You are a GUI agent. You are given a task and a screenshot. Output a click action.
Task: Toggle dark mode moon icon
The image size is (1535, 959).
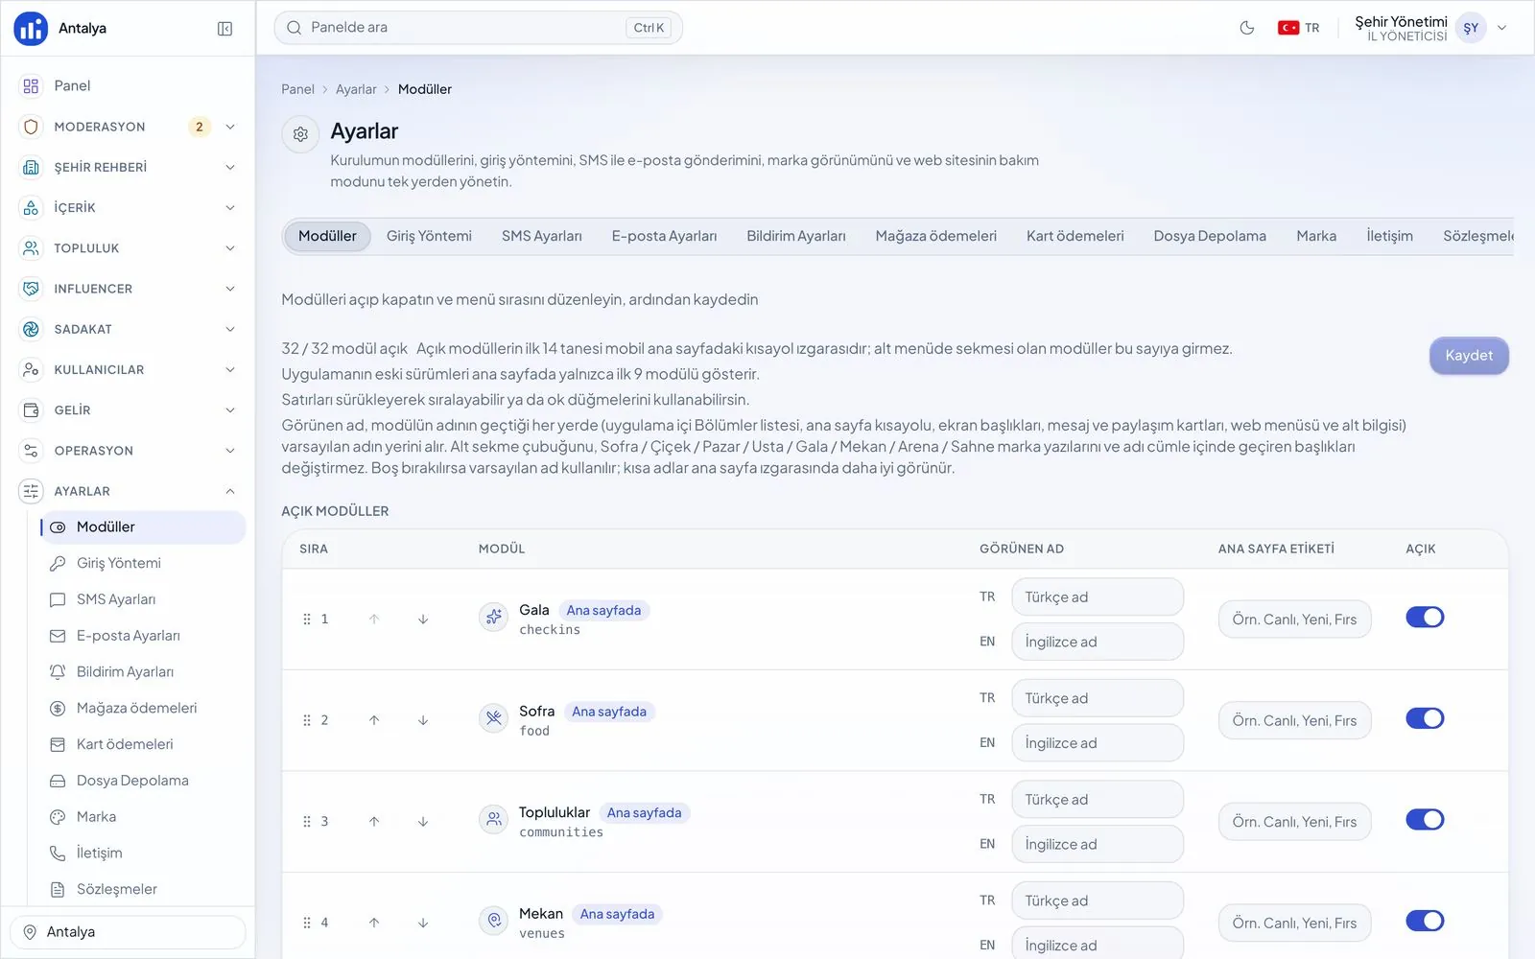tap(1247, 28)
